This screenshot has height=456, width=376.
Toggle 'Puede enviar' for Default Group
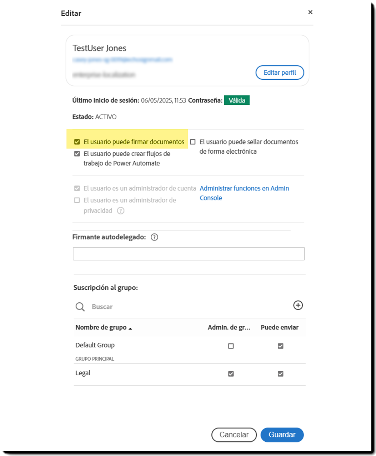tap(281, 346)
